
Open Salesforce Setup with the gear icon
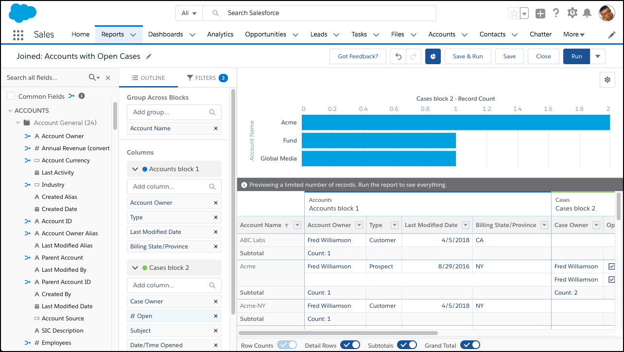(572, 13)
